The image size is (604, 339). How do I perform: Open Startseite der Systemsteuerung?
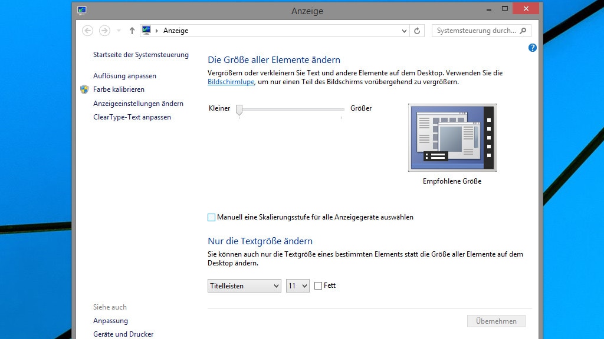[141, 55]
